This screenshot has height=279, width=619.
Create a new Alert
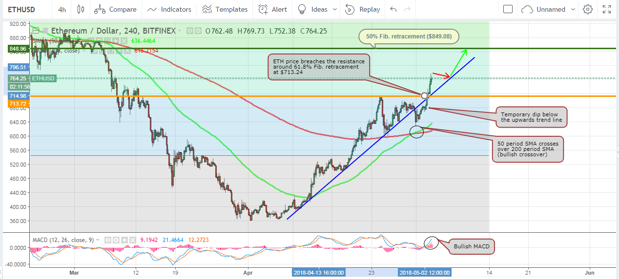(x=272, y=9)
